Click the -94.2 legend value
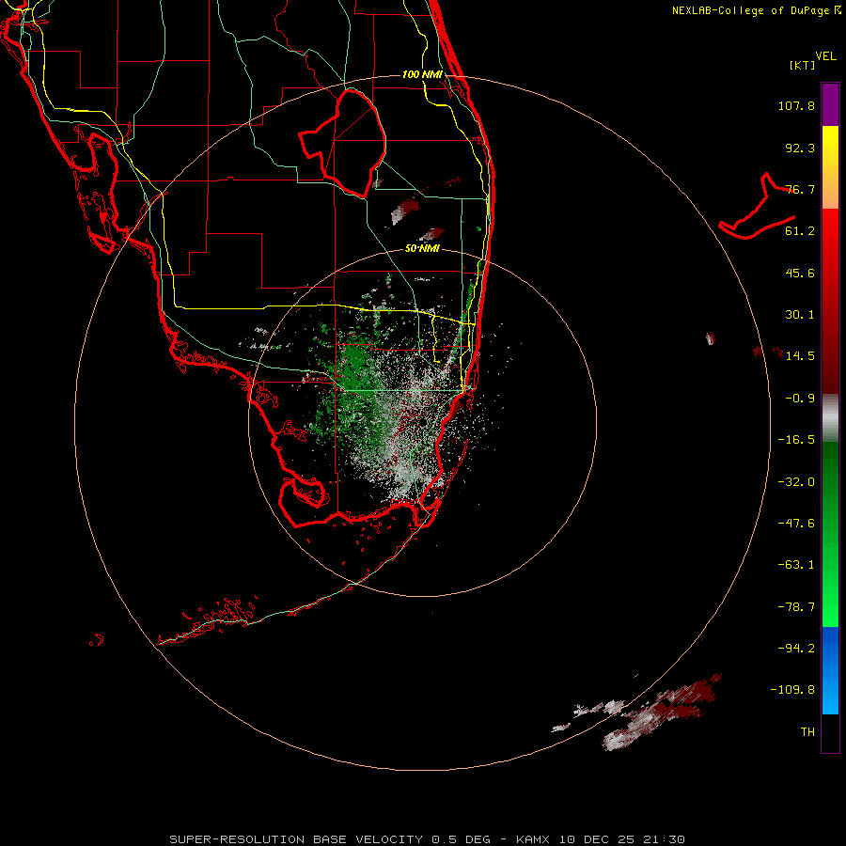The image size is (846, 846). pyautogui.click(x=796, y=648)
